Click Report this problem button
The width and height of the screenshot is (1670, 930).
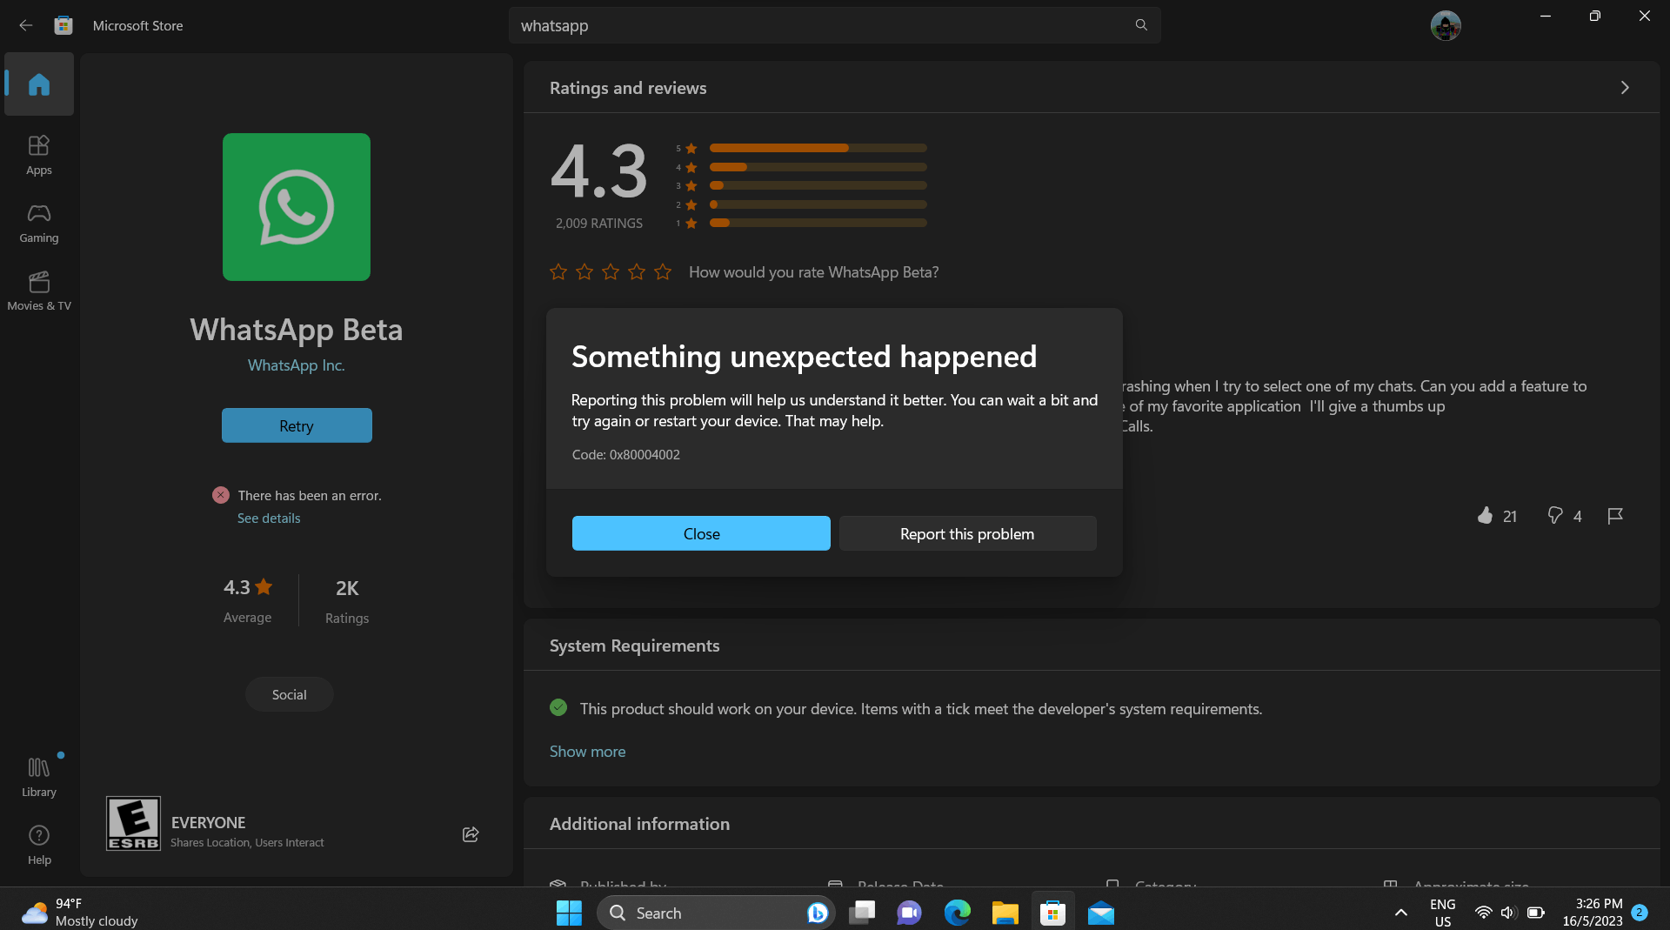click(967, 533)
